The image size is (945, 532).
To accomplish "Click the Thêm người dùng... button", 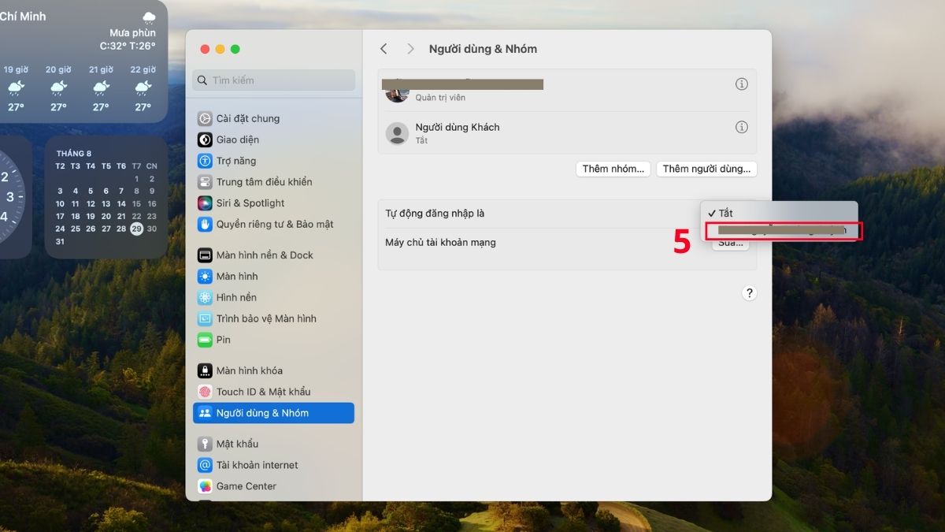I will pyautogui.click(x=706, y=169).
